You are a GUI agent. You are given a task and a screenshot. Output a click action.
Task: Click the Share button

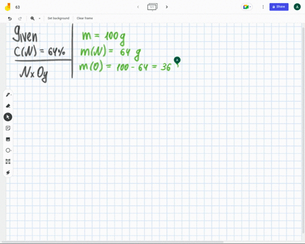[279, 7]
